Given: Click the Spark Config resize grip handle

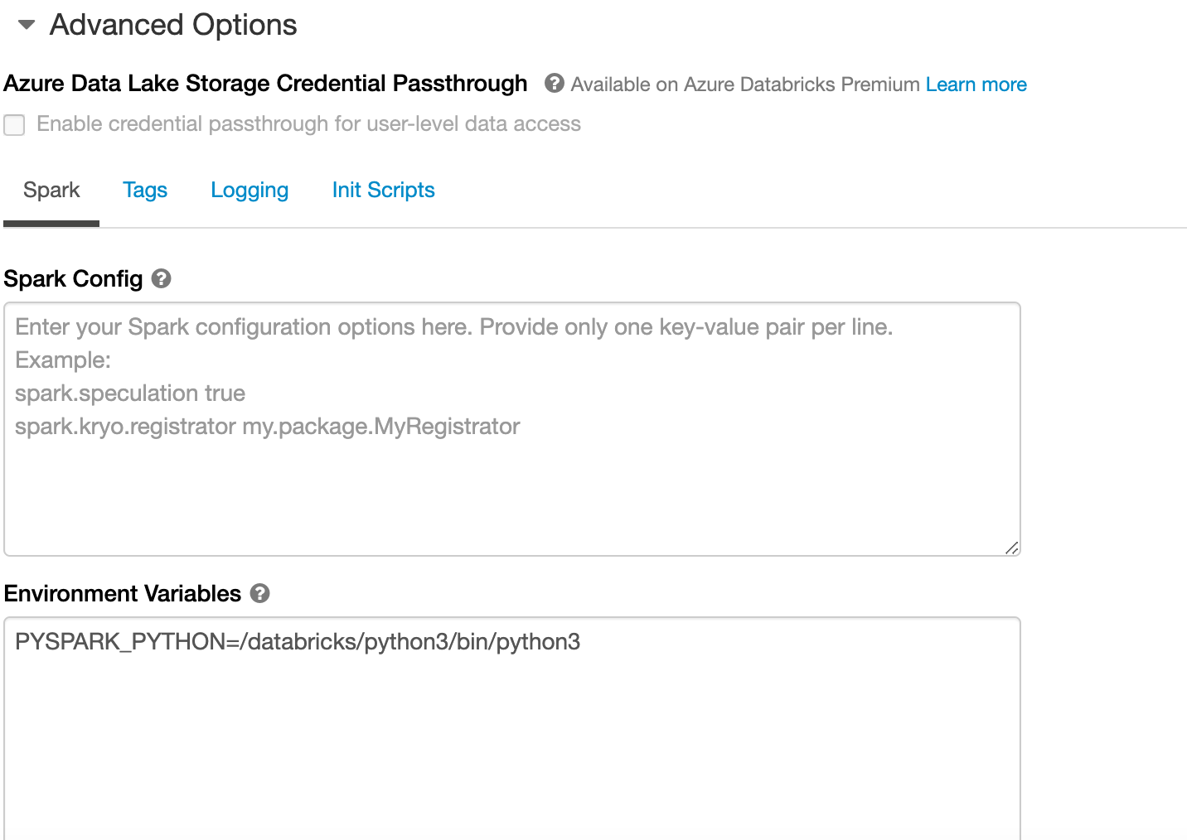Looking at the screenshot, I should click(x=1011, y=548).
